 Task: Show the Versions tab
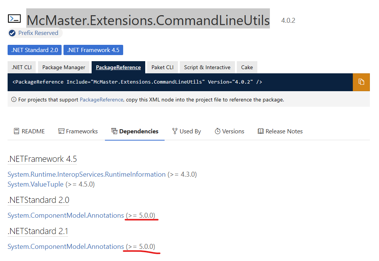229,131
